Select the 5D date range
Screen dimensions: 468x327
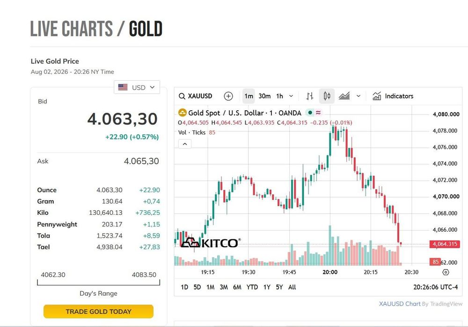[197, 287]
